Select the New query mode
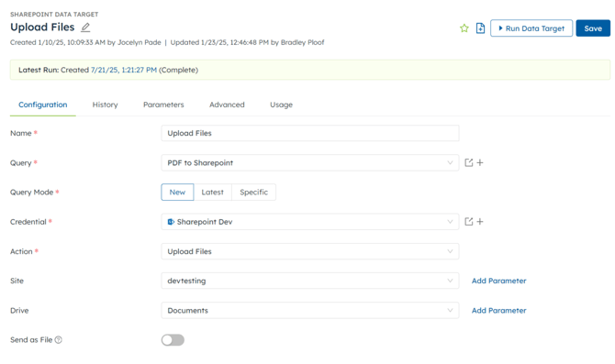This screenshot has width=615, height=364. pyautogui.click(x=177, y=192)
